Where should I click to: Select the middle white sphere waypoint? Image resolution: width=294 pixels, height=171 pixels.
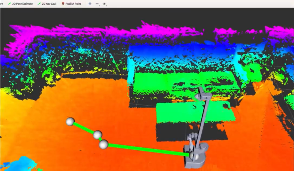[97, 135]
